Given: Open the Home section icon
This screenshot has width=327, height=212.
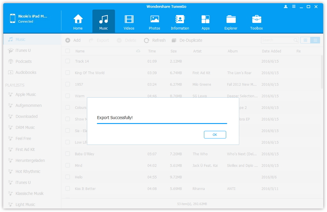Looking at the screenshot, I should pos(78,19).
